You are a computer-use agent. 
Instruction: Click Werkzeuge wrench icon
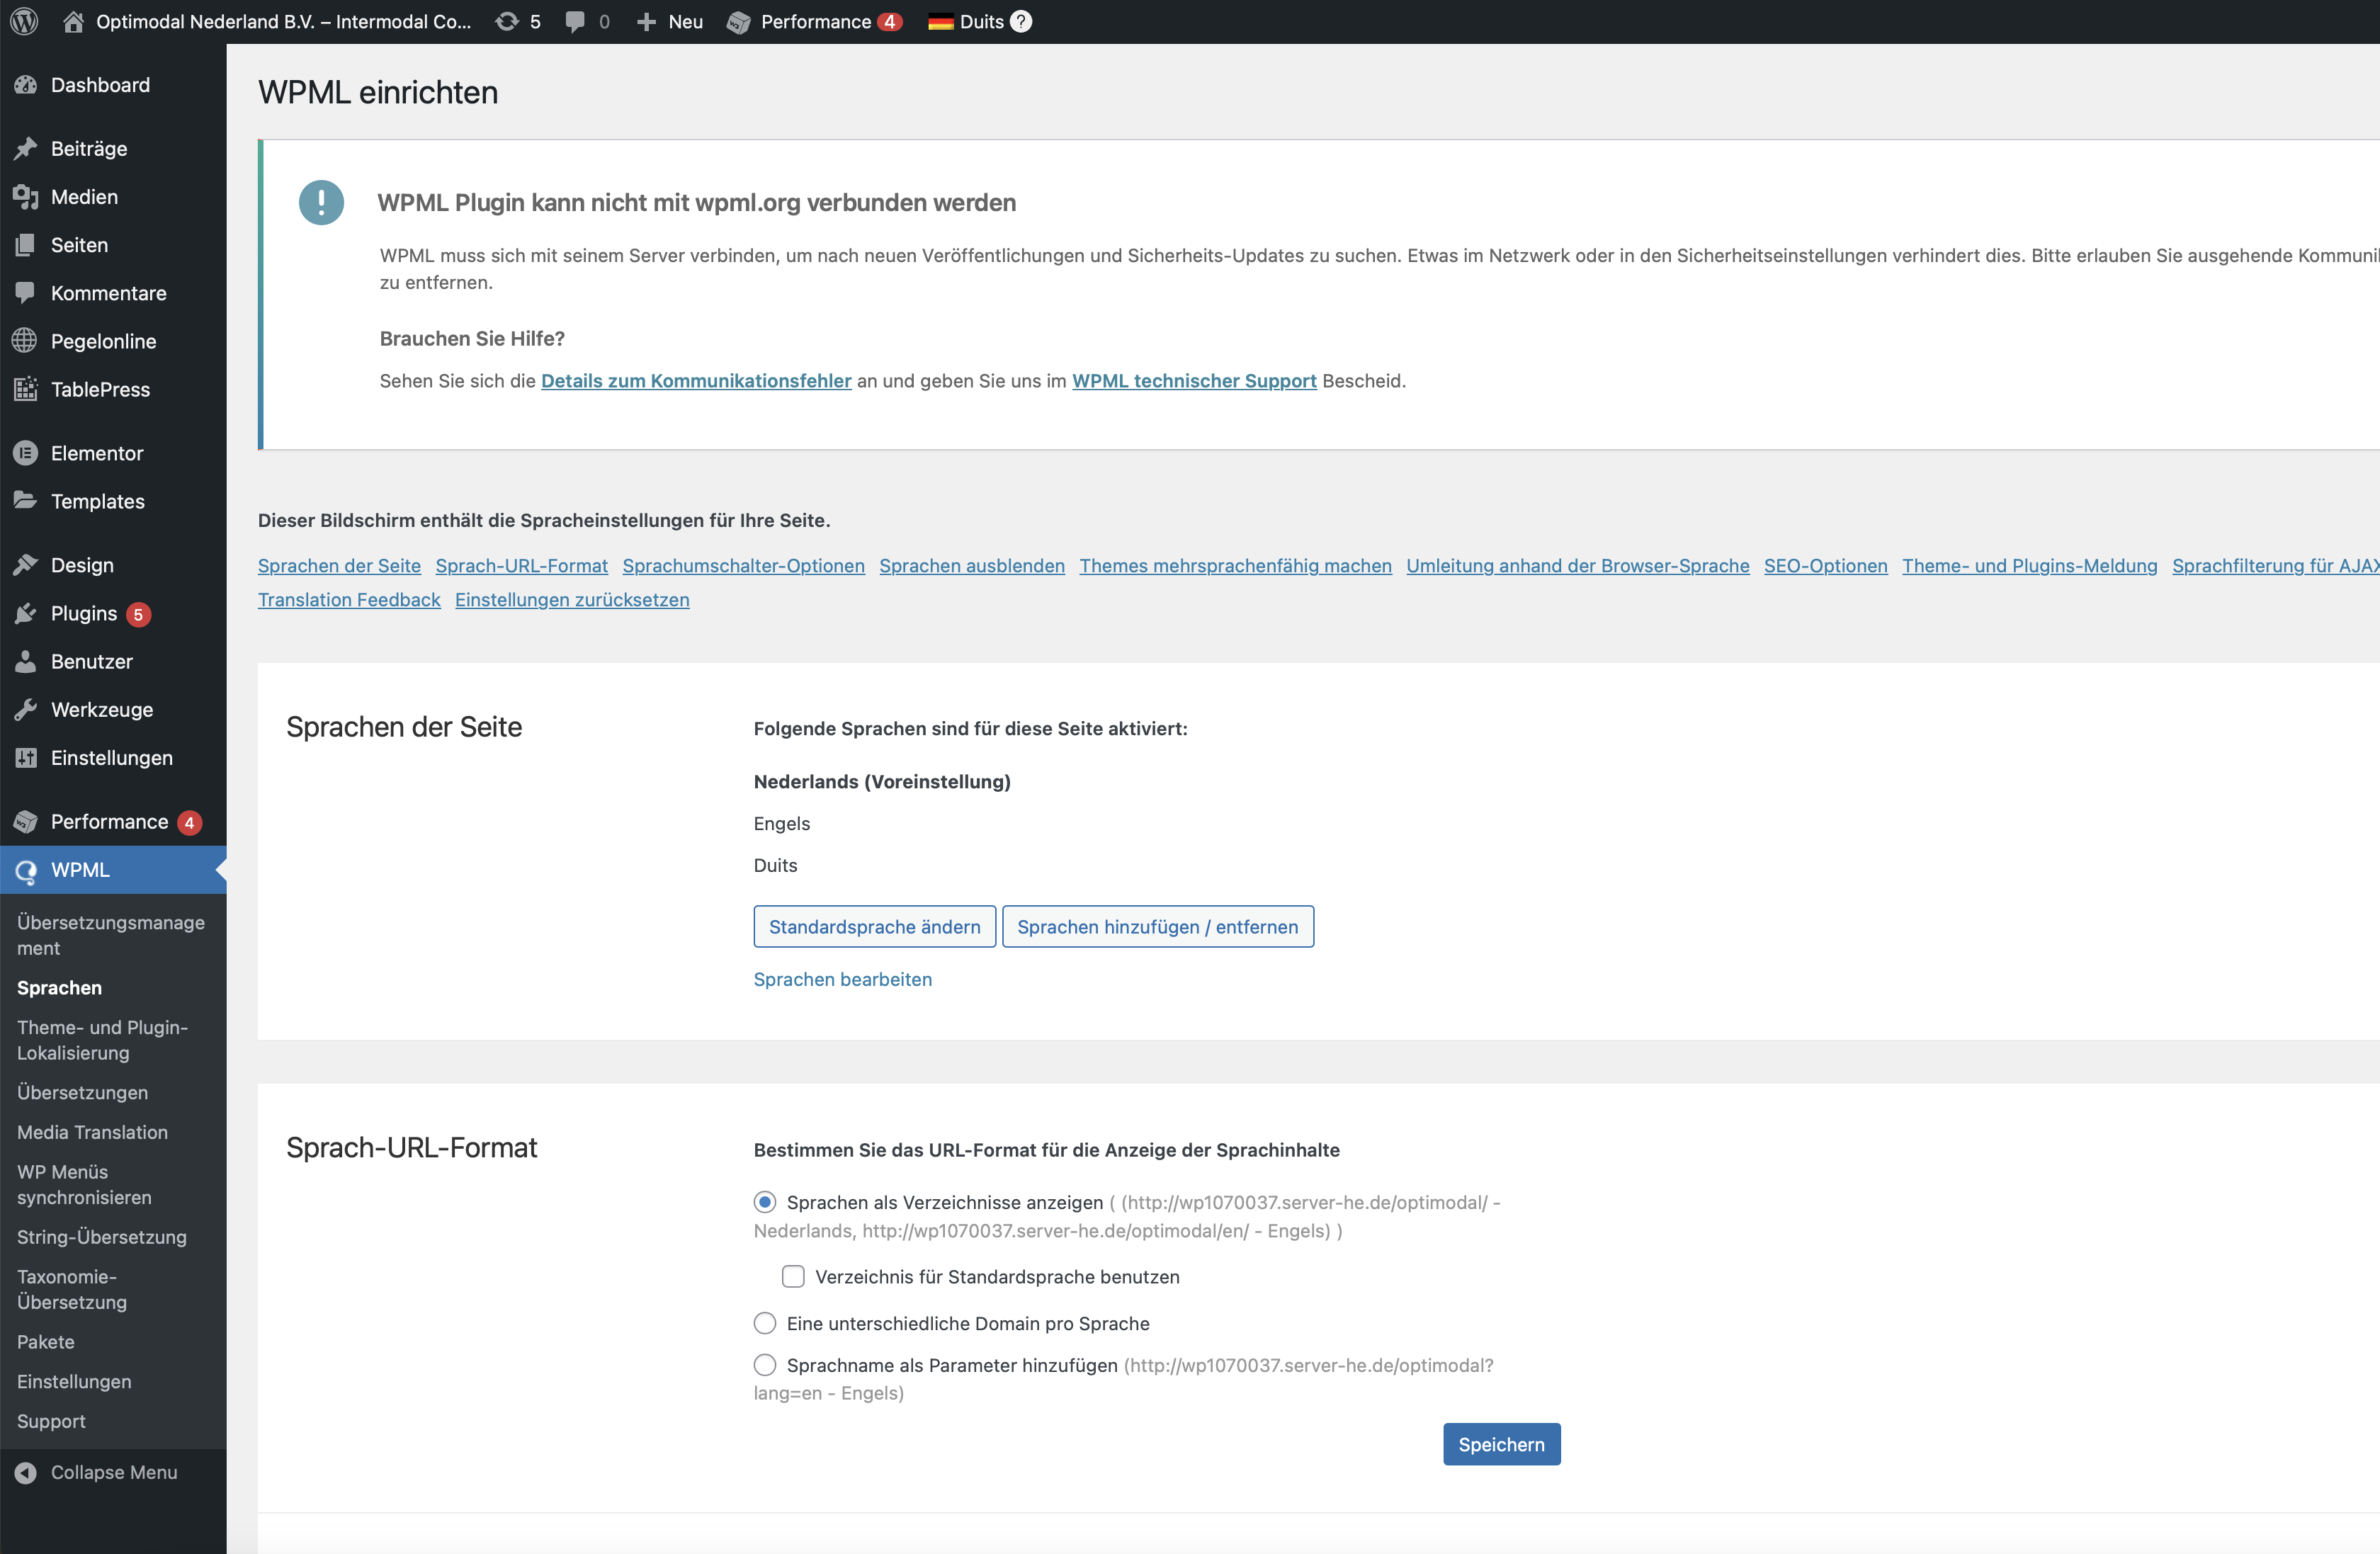point(25,709)
